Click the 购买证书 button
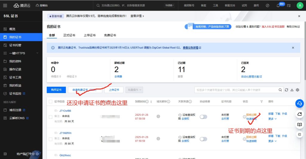The height and width of the screenshot is (159, 306). pyautogui.click(x=56, y=90)
